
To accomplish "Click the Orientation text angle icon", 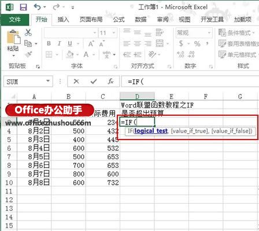I will (x=152, y=54).
